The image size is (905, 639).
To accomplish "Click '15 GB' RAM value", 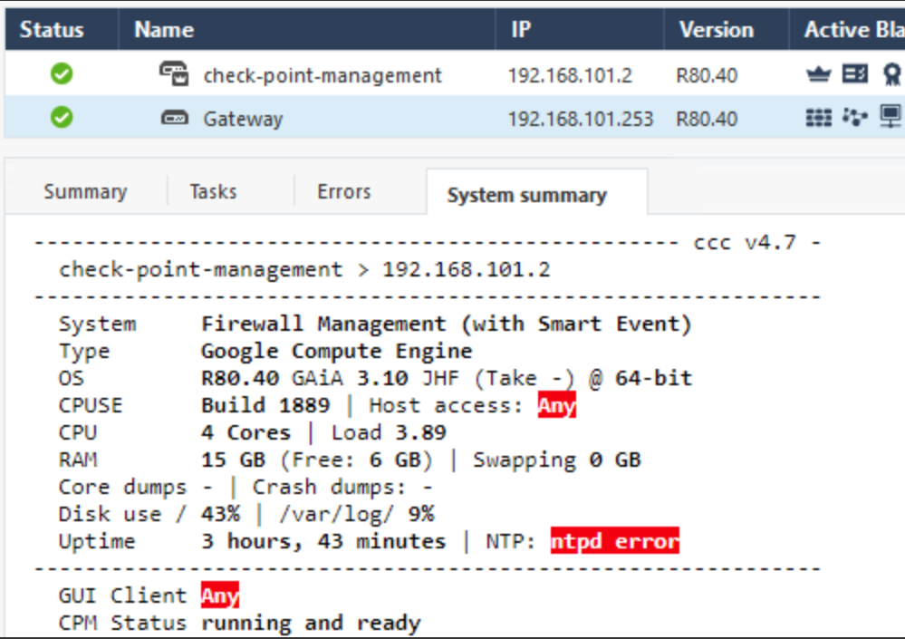I will [x=233, y=459].
